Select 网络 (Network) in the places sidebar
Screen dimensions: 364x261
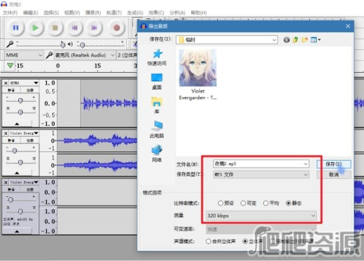click(x=157, y=153)
